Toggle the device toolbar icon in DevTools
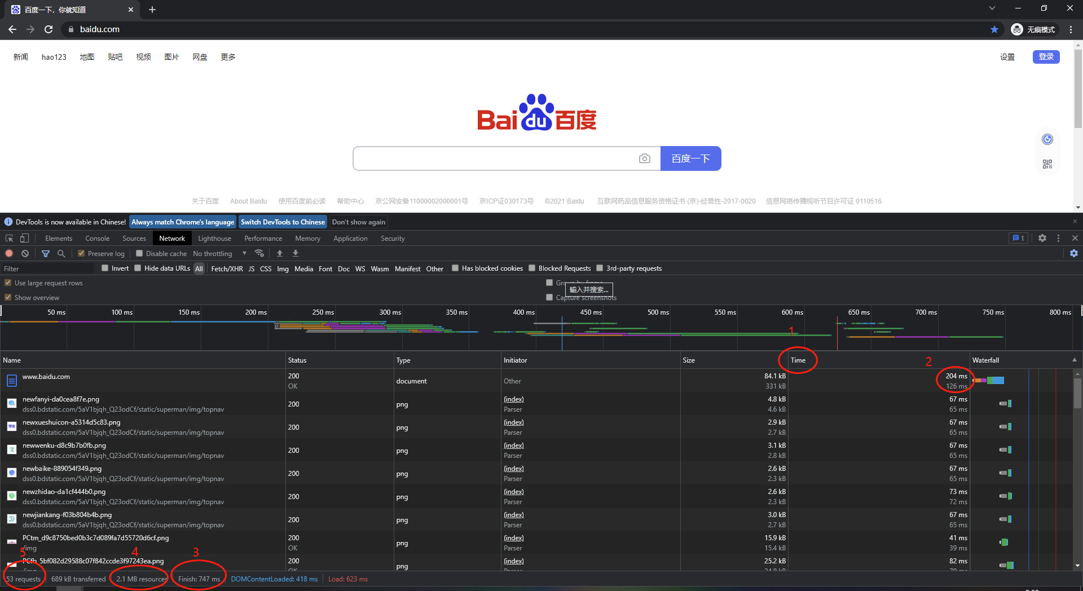The image size is (1083, 591). [24, 239]
